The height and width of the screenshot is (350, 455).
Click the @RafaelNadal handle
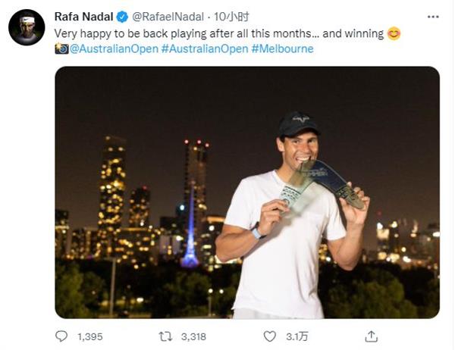[168, 17]
